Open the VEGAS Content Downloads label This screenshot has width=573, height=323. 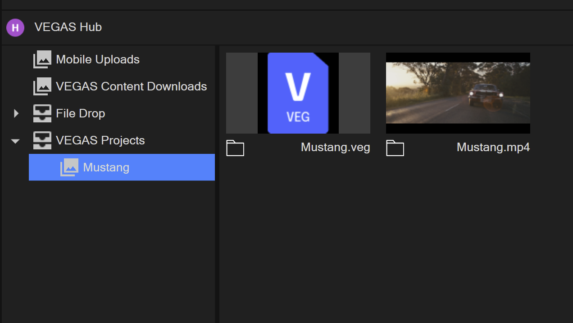(131, 86)
